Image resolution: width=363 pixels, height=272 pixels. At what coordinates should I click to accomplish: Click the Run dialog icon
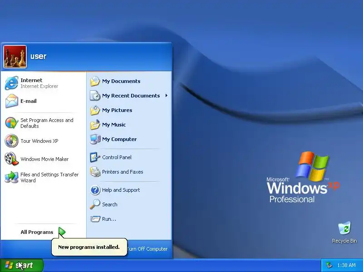click(x=95, y=219)
